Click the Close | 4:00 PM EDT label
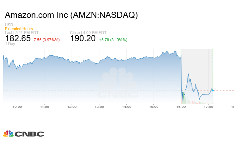The width and height of the screenshot is (234, 146). pyautogui.click(x=87, y=33)
